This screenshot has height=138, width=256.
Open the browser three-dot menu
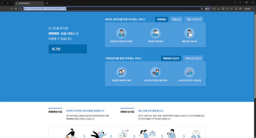click(253, 9)
